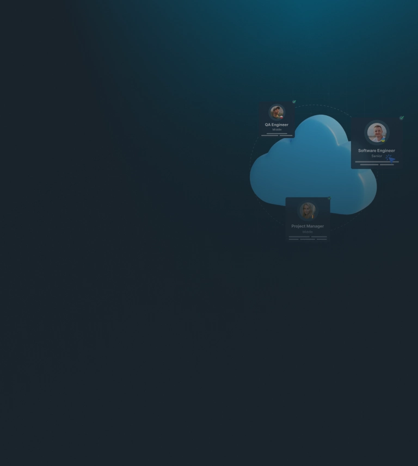Click the flag badge on Project Manager avatar
418x466 pixels.
(313, 217)
